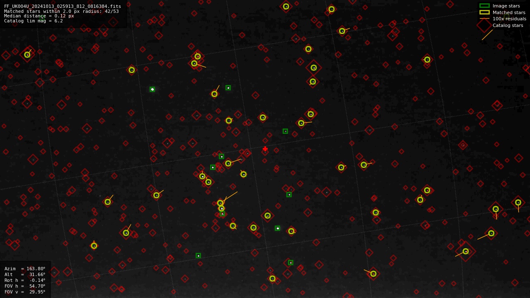
Task: Click the yellow Matched stars legend square
Action: 484,12
